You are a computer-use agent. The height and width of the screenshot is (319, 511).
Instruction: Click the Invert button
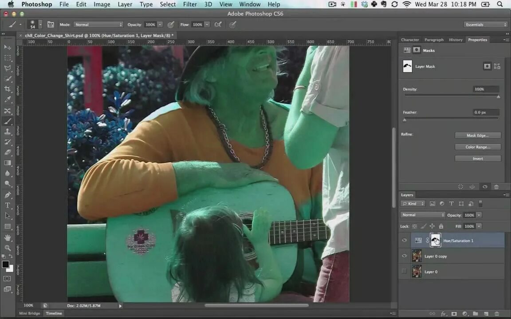478,159
